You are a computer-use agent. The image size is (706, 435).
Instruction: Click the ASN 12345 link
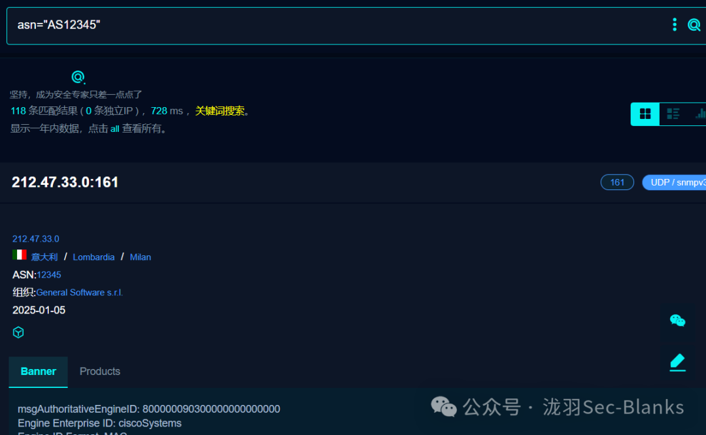coord(48,275)
